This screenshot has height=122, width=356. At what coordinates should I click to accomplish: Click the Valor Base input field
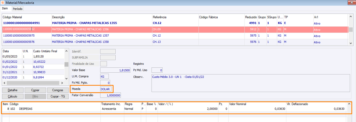115,70
